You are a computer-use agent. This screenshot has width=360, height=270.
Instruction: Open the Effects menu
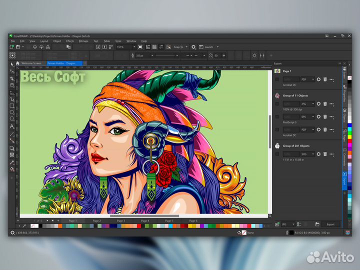(x=70, y=41)
